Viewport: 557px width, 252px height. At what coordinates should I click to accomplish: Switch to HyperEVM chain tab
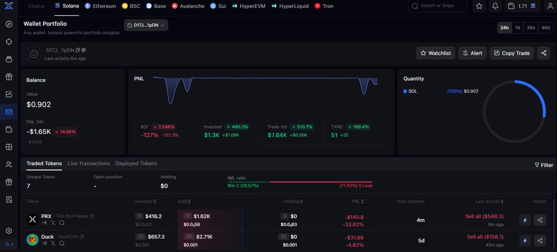249,6
